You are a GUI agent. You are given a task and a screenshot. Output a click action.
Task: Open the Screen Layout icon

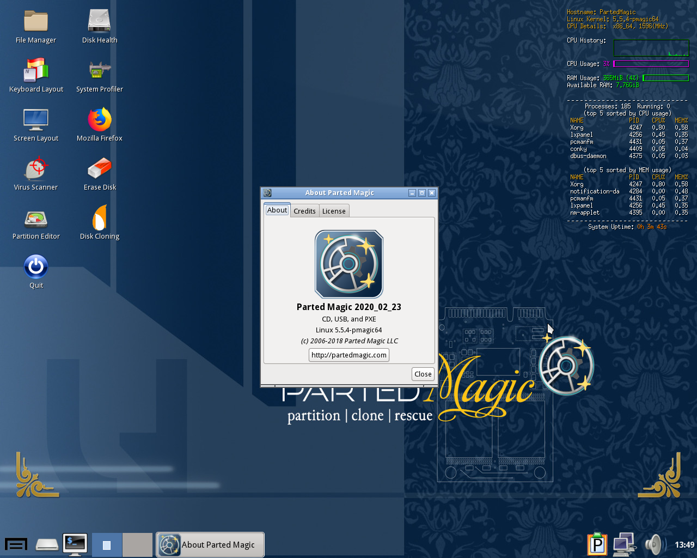pyautogui.click(x=36, y=120)
